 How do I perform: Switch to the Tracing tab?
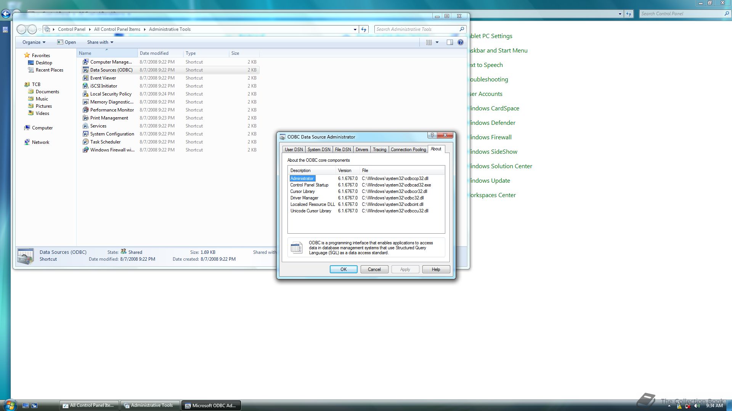379,150
